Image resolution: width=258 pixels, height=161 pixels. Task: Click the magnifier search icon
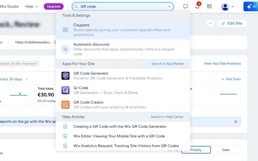[x=76, y=6]
